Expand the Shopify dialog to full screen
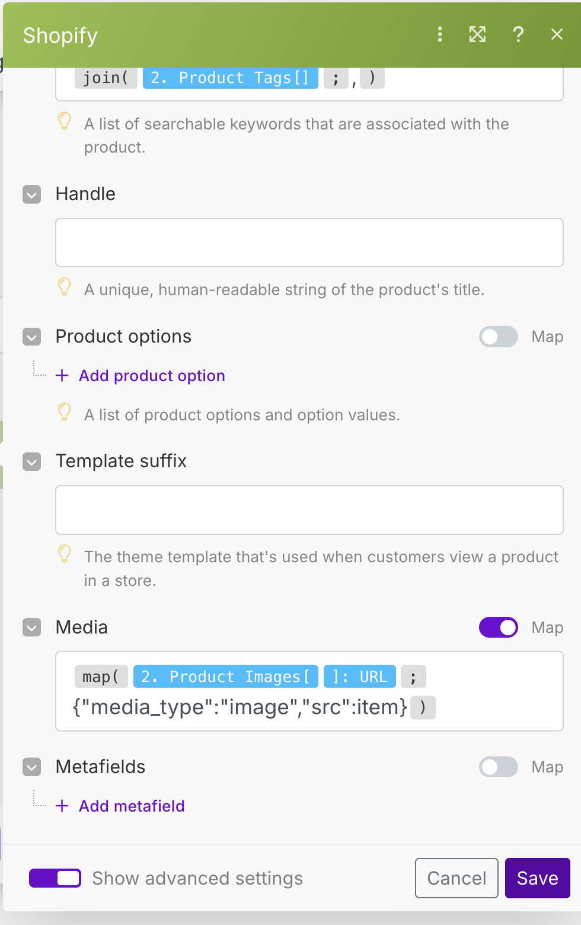Image resolution: width=581 pixels, height=925 pixels. click(477, 34)
